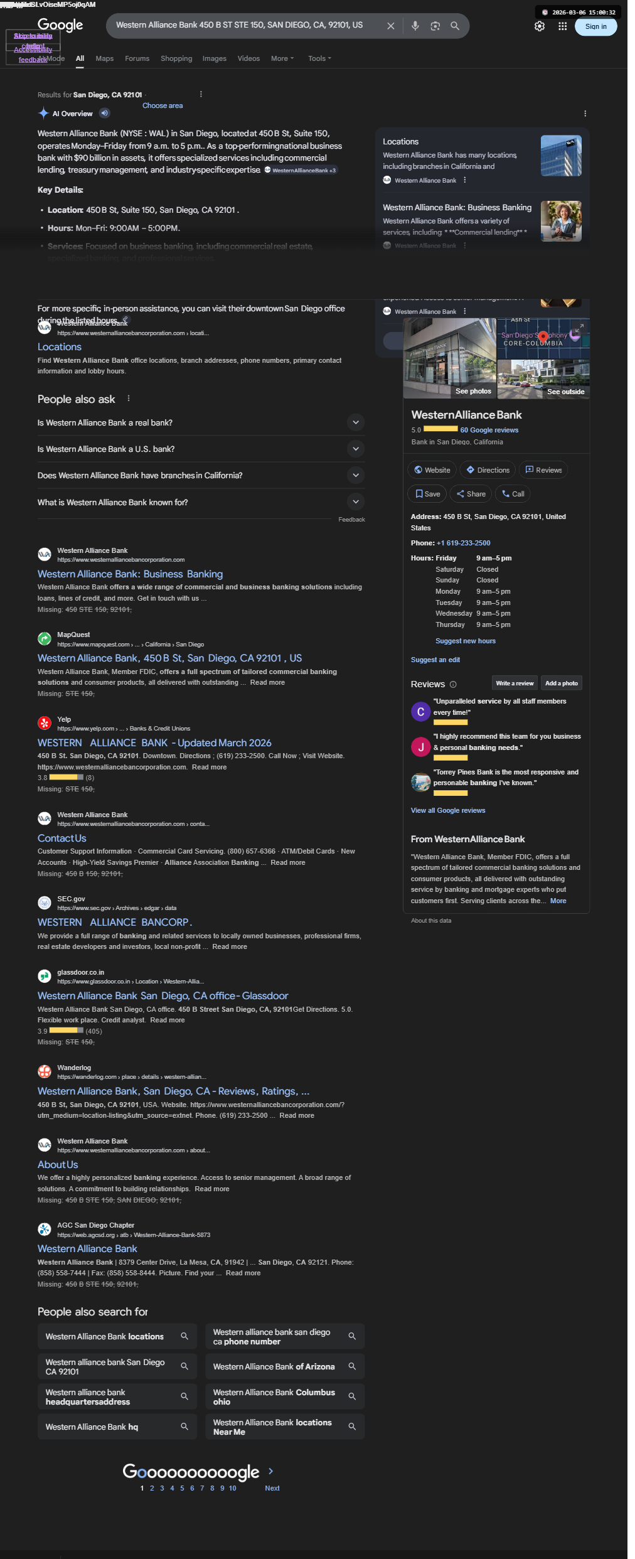
Task: Click next-page arrow beside Google logo pagination
Action: click(270, 1471)
